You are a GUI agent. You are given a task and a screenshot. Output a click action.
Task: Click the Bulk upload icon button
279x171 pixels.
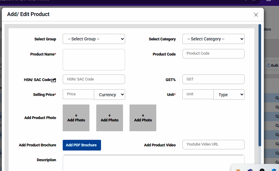pyautogui.click(x=272, y=65)
